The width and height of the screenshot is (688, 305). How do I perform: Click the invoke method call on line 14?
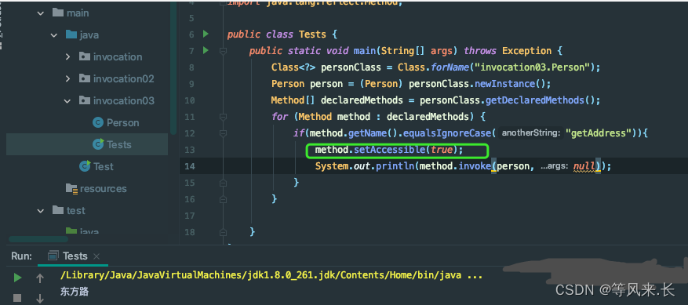coord(475,166)
